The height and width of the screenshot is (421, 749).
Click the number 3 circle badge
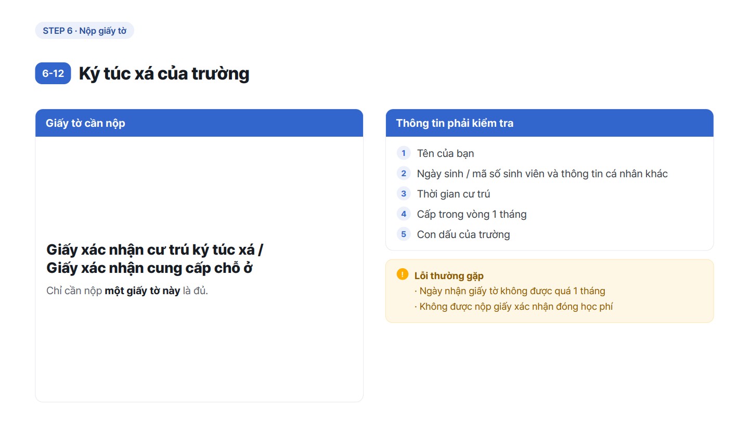(404, 194)
